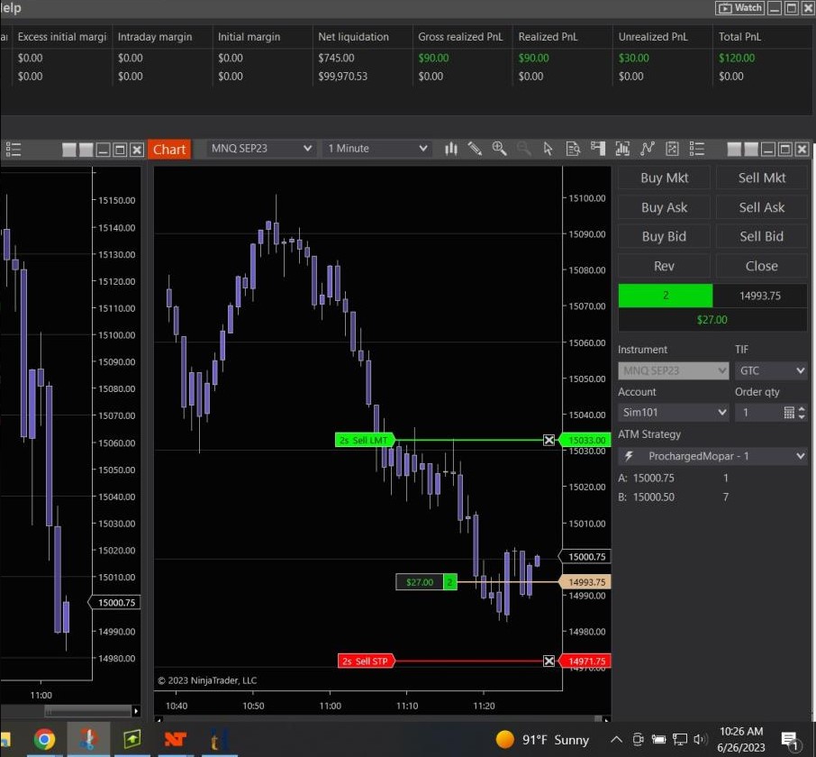This screenshot has height=757, width=816.
Task: Open Google Chrome from the taskbar
Action: click(x=45, y=739)
